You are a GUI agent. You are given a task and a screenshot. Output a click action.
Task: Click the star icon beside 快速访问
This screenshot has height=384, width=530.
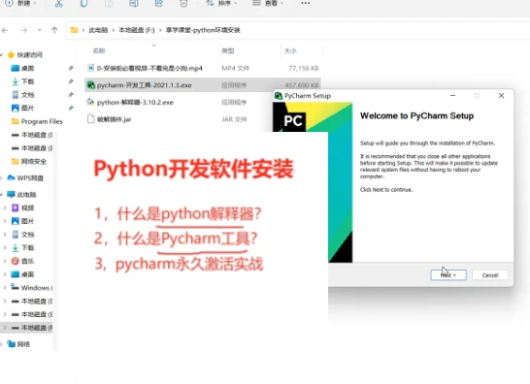(11, 54)
